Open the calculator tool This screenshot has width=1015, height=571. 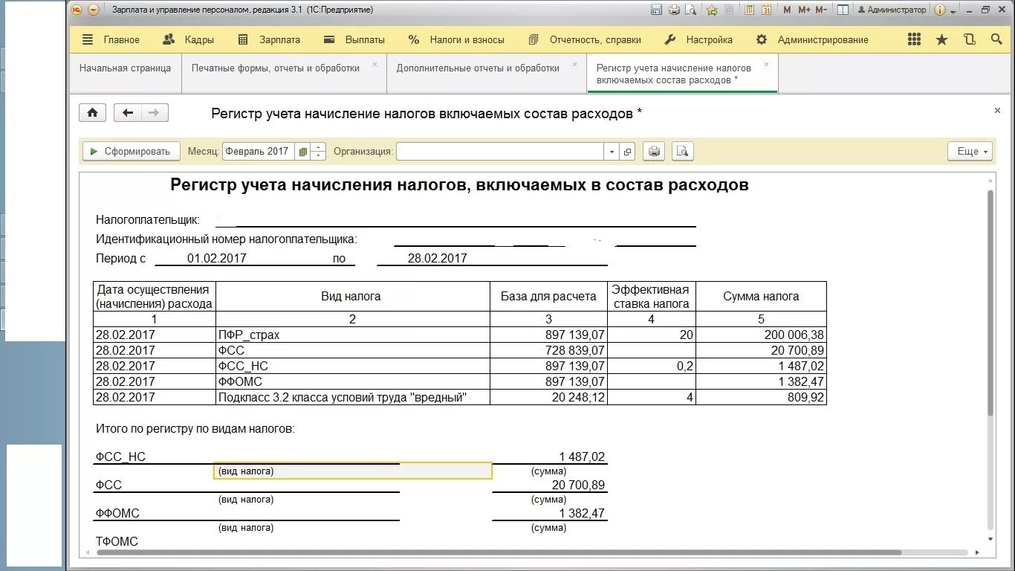point(749,10)
